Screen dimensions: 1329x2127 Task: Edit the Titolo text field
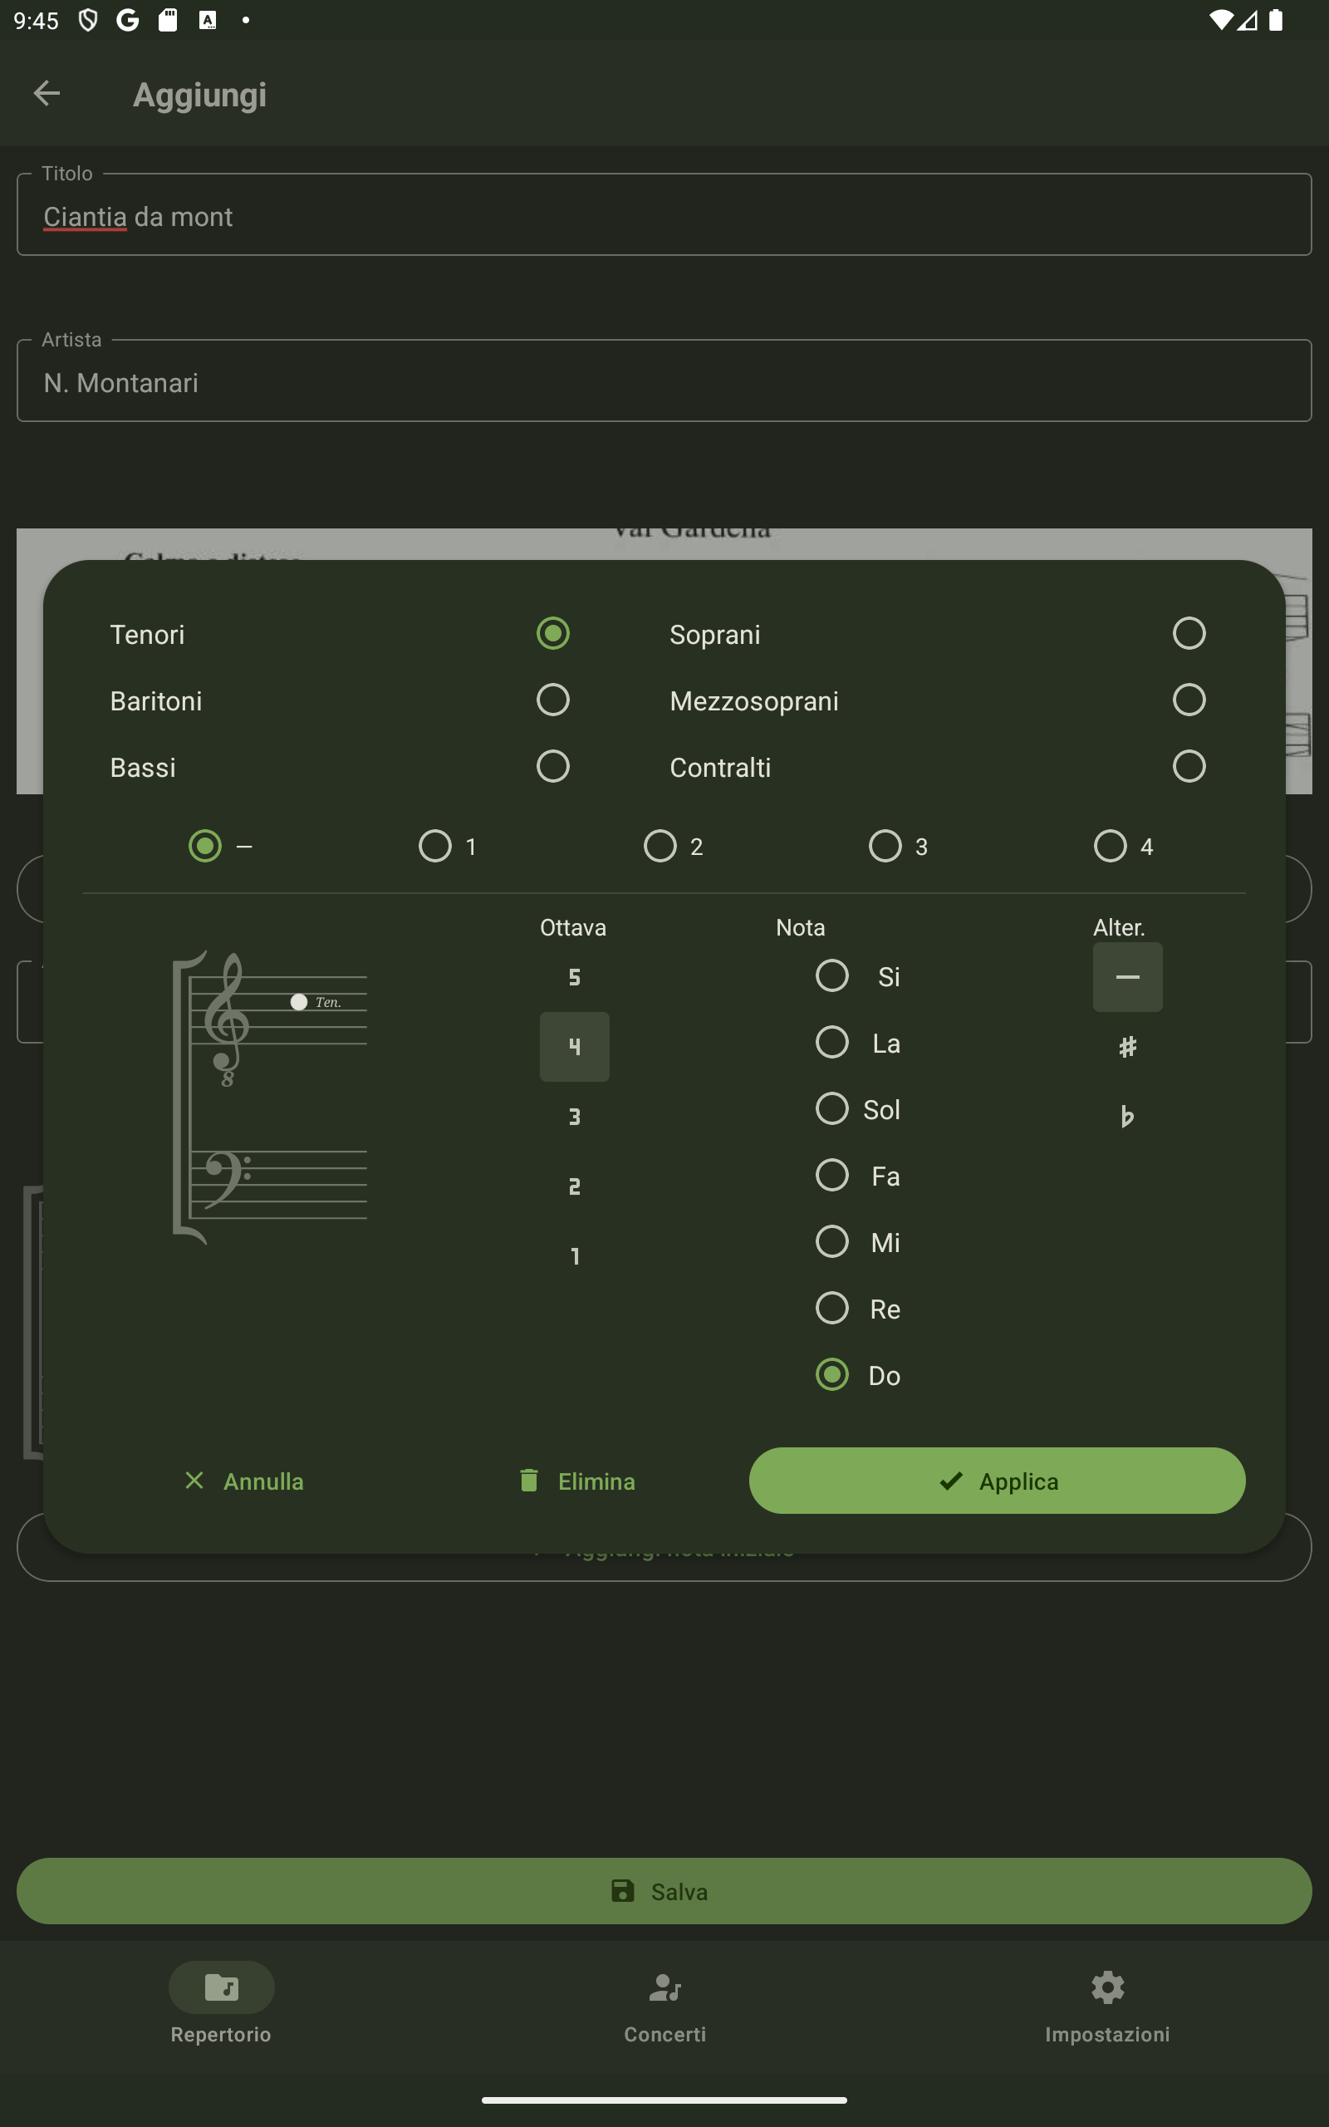click(x=664, y=216)
